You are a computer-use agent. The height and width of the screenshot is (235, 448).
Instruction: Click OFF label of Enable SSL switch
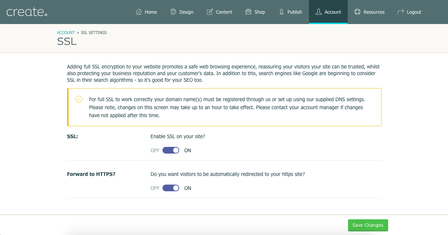point(155,151)
